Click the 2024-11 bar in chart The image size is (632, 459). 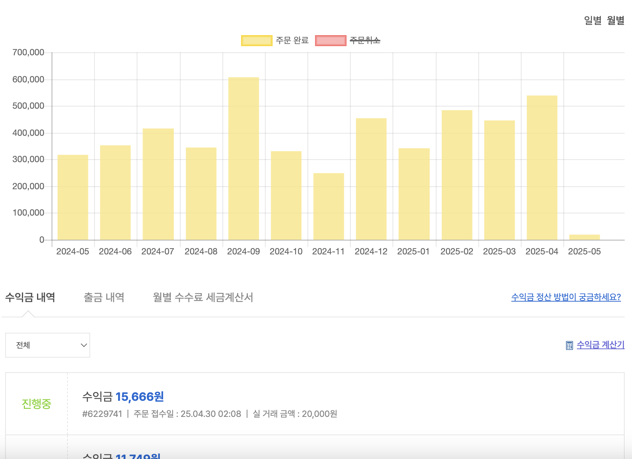click(328, 206)
